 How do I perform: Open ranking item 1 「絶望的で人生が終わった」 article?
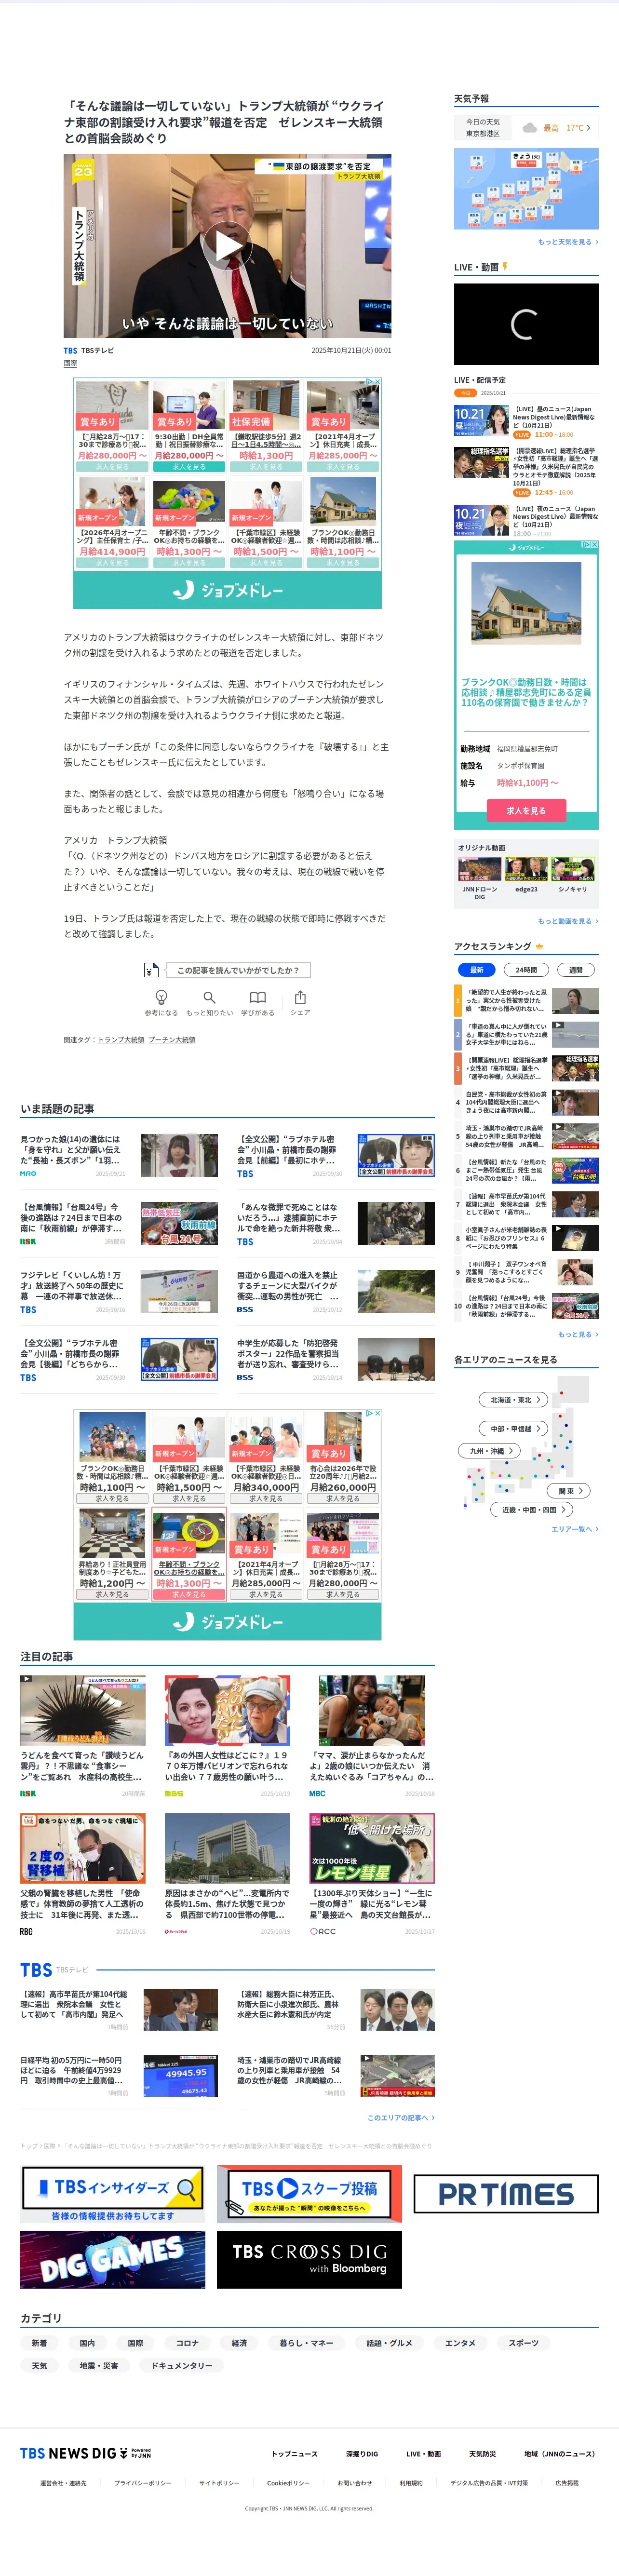(x=527, y=1000)
